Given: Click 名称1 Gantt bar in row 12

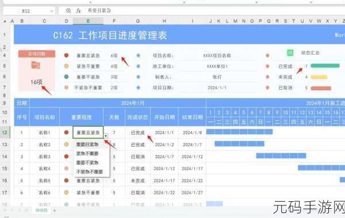Looking at the screenshot, I should point(239,132).
